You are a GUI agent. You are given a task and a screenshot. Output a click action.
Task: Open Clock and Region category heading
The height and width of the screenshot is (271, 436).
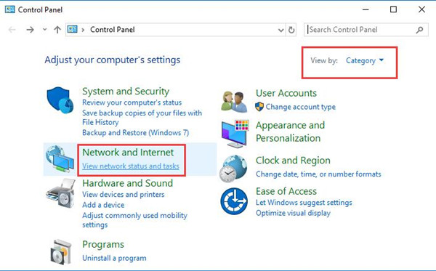(293, 161)
